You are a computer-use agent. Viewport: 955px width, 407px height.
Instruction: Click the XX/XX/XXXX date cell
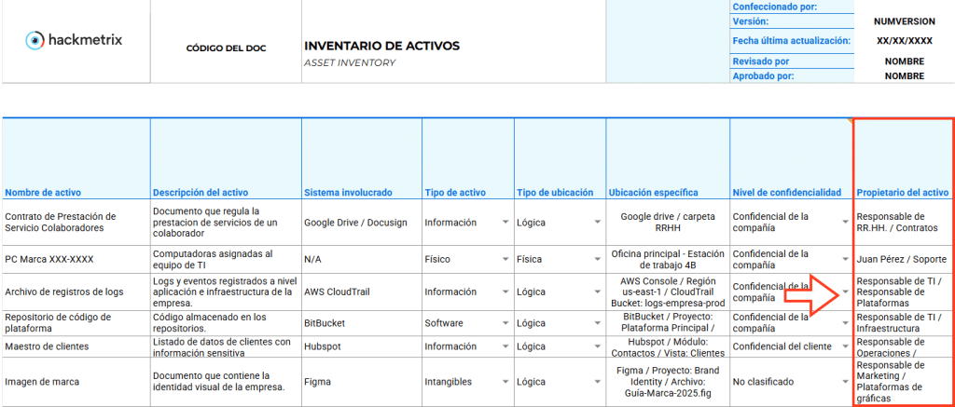pos(904,41)
